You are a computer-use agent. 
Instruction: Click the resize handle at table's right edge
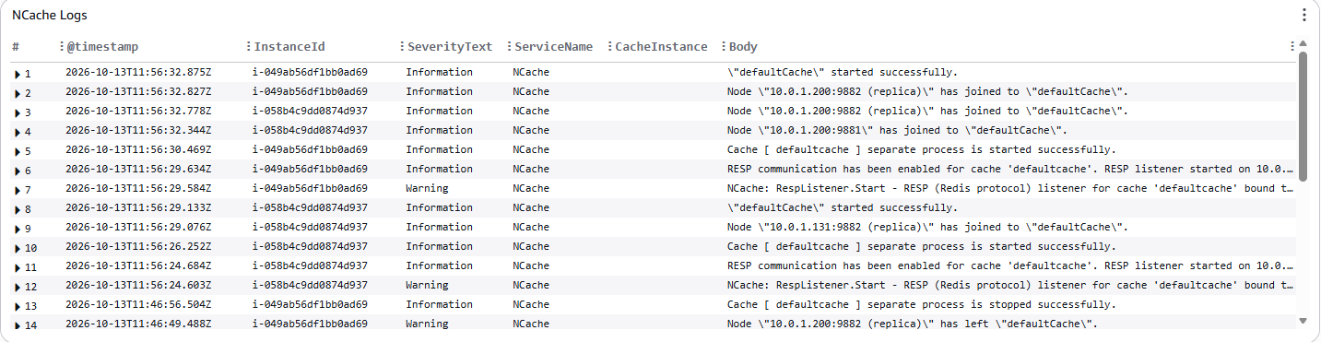(x=1292, y=46)
